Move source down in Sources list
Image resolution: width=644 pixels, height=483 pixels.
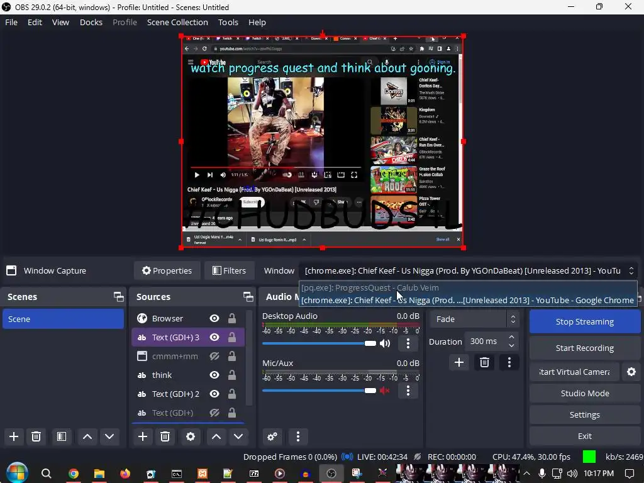(238, 436)
